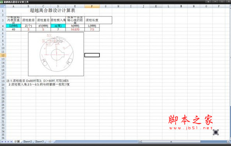
Task: Switch to the Sheet3 tab
Action: (39, 142)
